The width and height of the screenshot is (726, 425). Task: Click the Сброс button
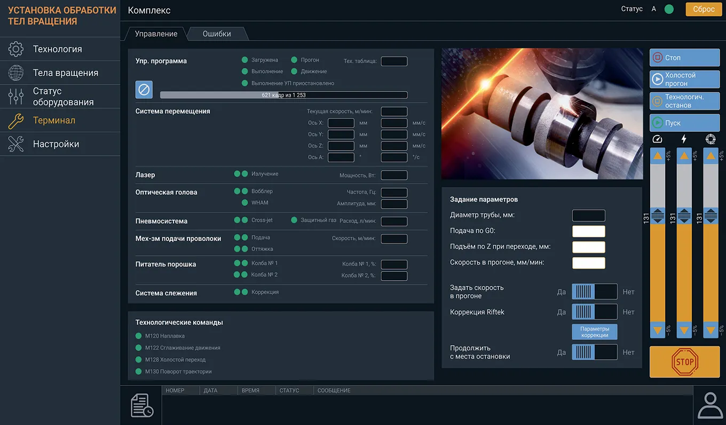pos(704,9)
